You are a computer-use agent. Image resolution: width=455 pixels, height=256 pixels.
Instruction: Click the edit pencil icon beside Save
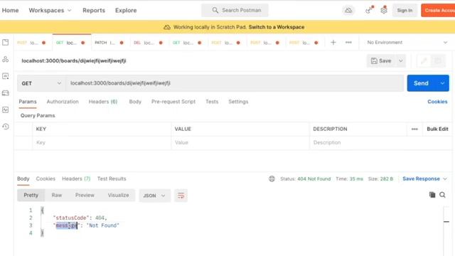[424, 61]
